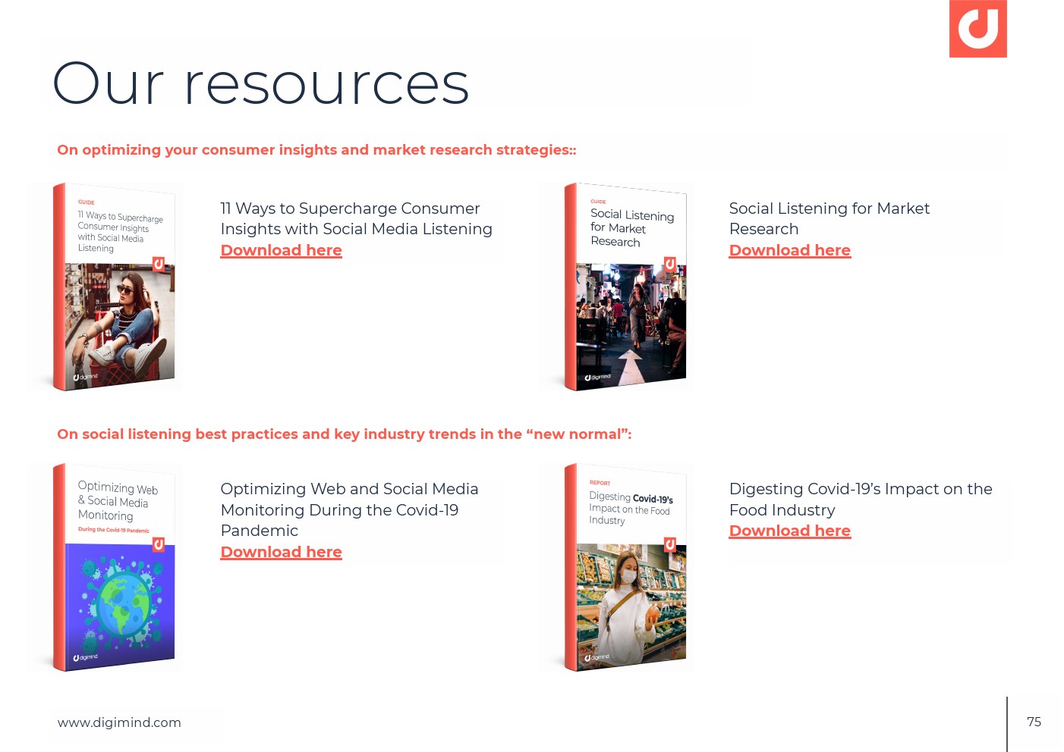Download the 11 Ways to Supercharge guide
The image size is (1064, 752).
pyautogui.click(x=281, y=250)
